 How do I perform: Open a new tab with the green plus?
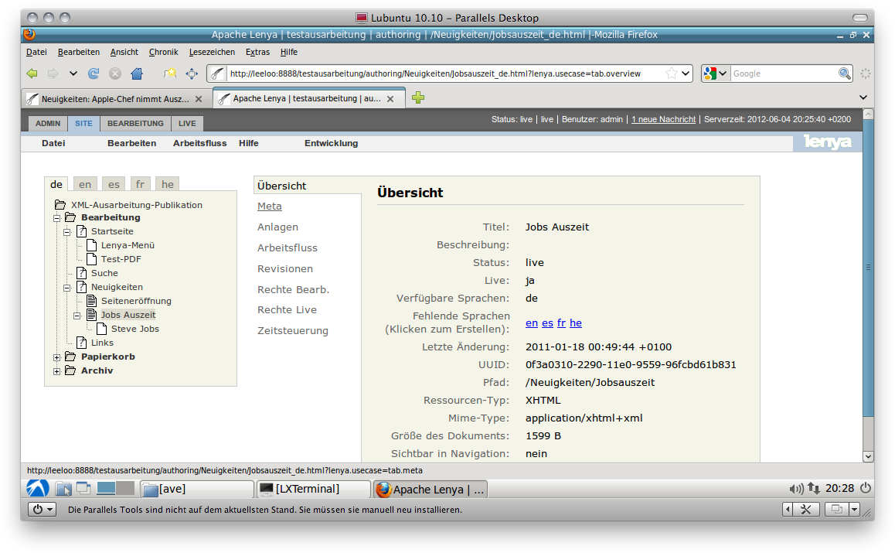[418, 97]
